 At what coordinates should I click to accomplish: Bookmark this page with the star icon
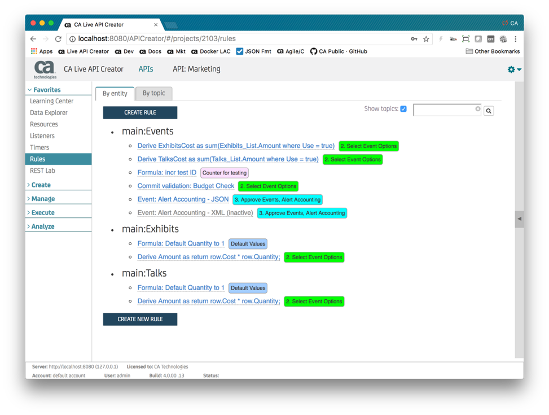click(426, 39)
